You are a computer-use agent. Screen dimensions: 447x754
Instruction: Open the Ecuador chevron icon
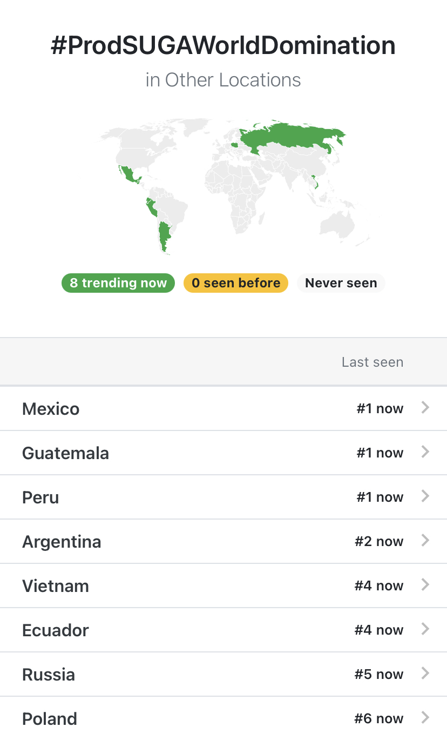(425, 630)
